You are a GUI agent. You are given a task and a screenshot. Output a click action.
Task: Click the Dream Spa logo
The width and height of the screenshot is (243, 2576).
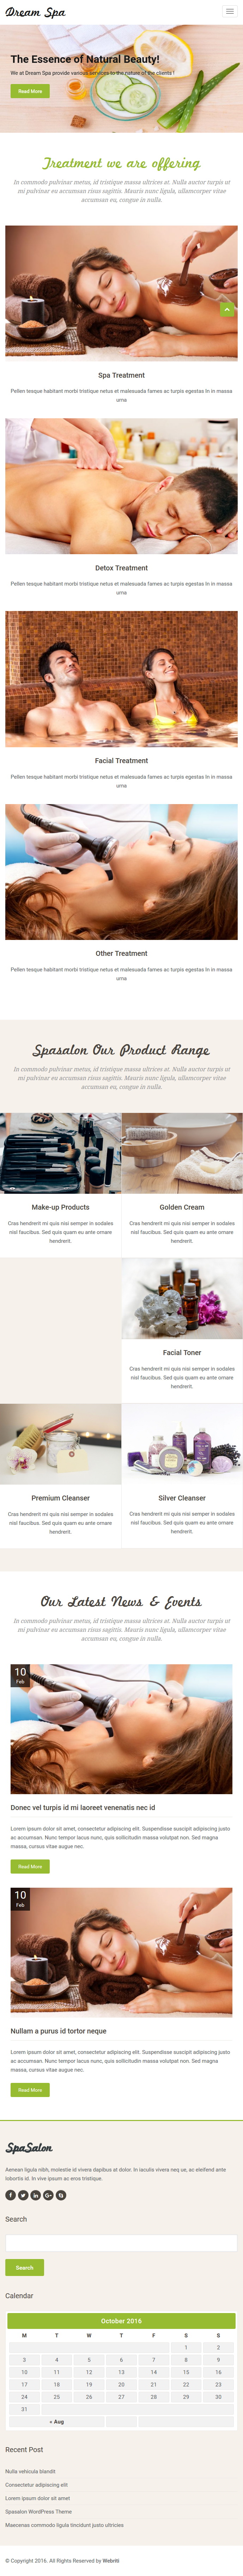35,12
